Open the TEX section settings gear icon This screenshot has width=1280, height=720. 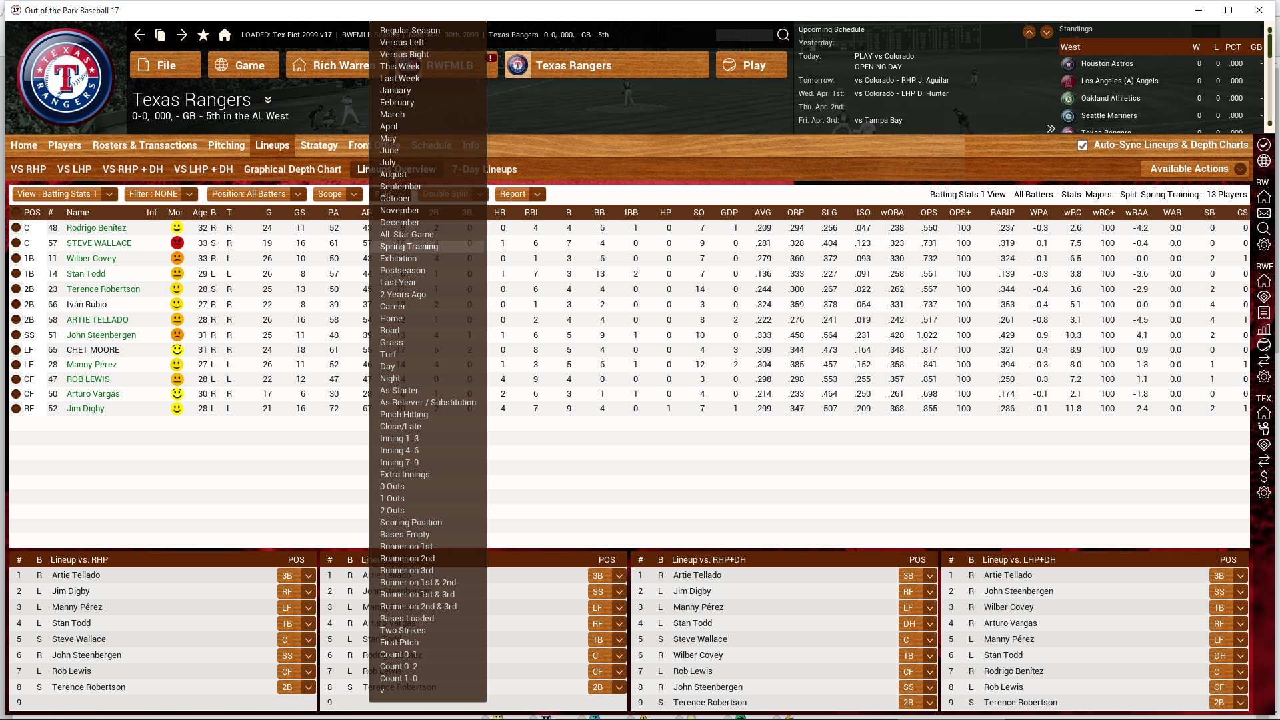pyautogui.click(x=1263, y=493)
